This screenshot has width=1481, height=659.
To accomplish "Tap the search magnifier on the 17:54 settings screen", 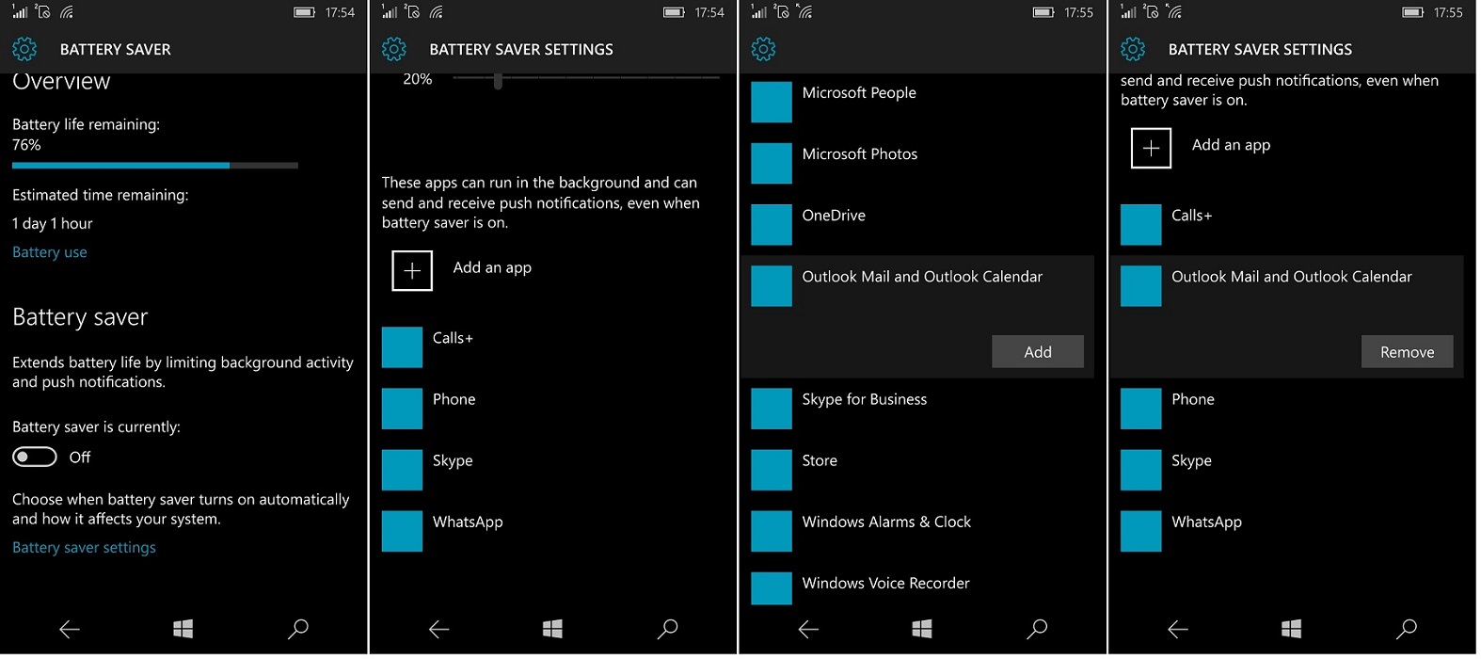I will [668, 628].
